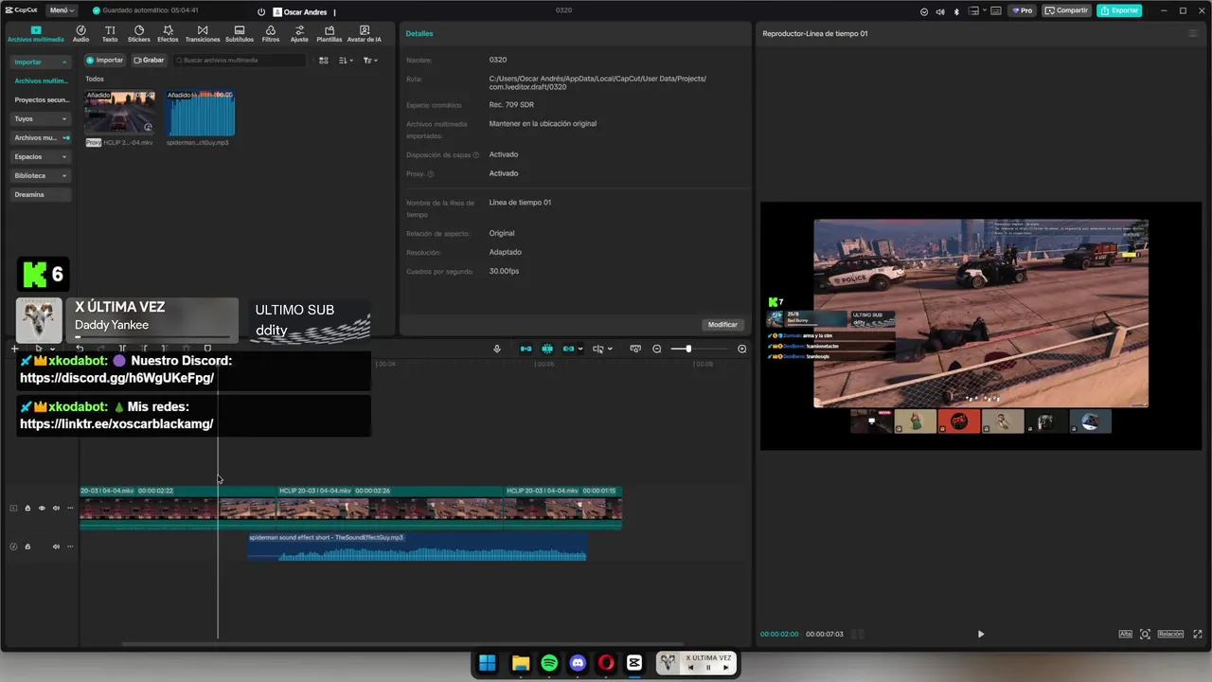Open the Avatar de IA panel
Image resolution: width=1212 pixels, height=682 pixels.
(x=365, y=34)
